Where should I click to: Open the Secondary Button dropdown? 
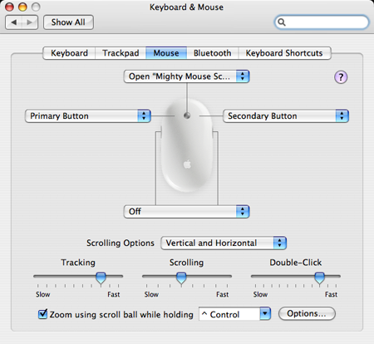286,115
